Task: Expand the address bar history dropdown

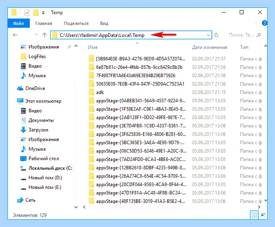Action: (x=208, y=35)
